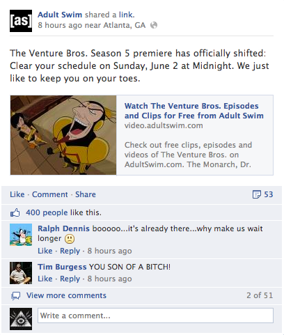Click the thumbs-up likes icon

click(x=15, y=212)
